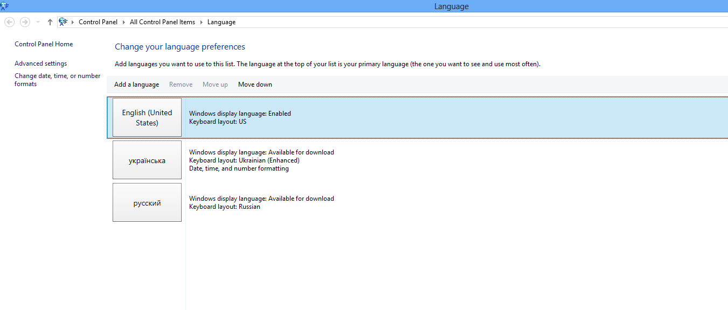The height and width of the screenshot is (310, 728).
Task: Click the up one level arrow
Action: (49, 22)
